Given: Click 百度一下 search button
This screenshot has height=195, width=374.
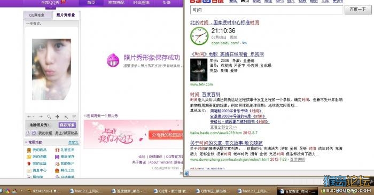Looking at the screenshot, I should click(358, 10).
